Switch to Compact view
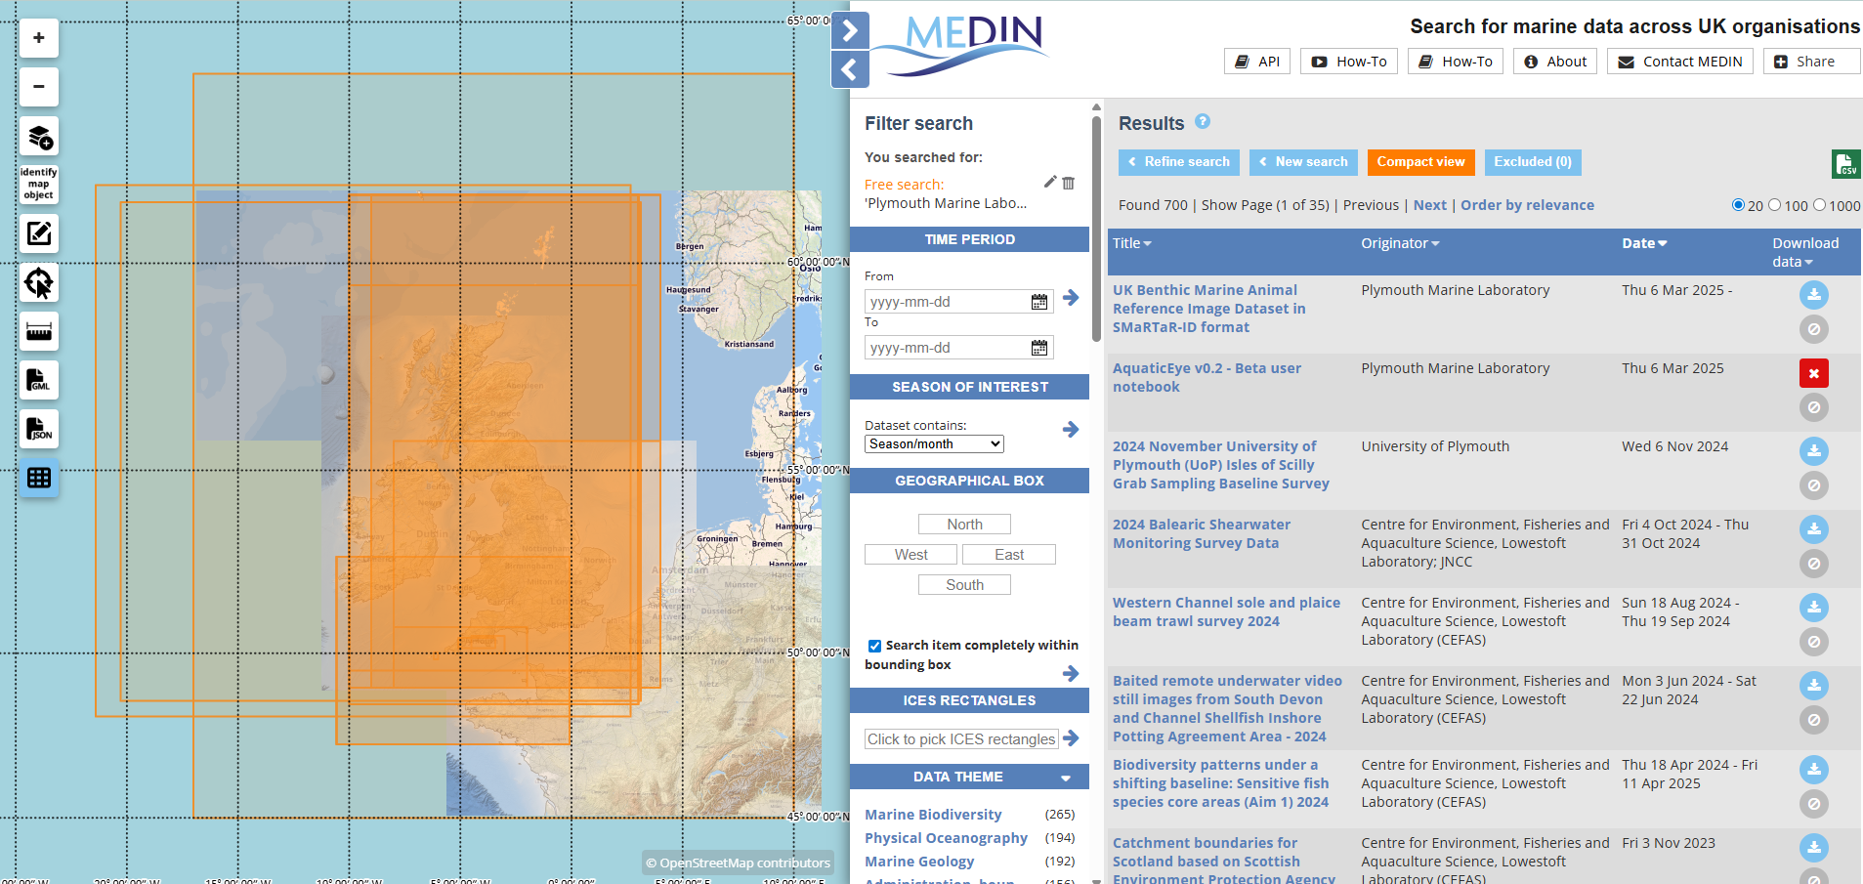 [1421, 162]
